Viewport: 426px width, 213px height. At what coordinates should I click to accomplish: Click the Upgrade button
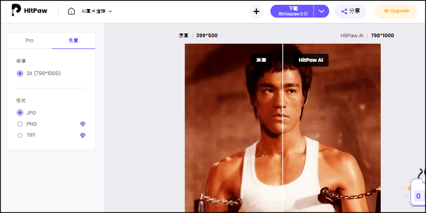(396, 11)
